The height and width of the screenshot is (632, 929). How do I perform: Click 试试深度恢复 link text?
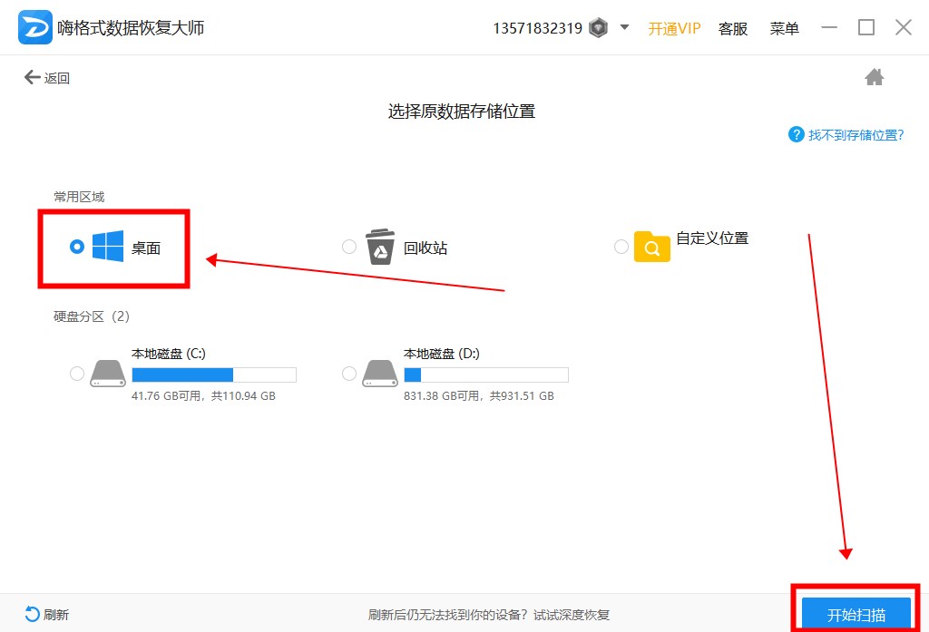pyautogui.click(x=572, y=615)
